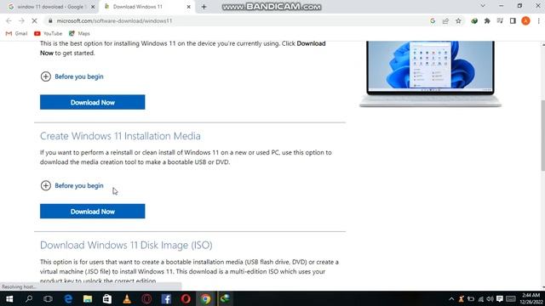545x306 pixels.
Task: Open the Maps bookmark
Action: pyautogui.click(x=79, y=33)
